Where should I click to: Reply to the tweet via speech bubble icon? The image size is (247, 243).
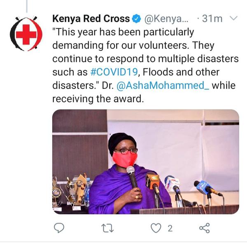(59, 228)
